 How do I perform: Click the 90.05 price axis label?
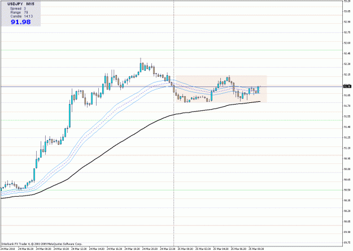tap(347, 222)
